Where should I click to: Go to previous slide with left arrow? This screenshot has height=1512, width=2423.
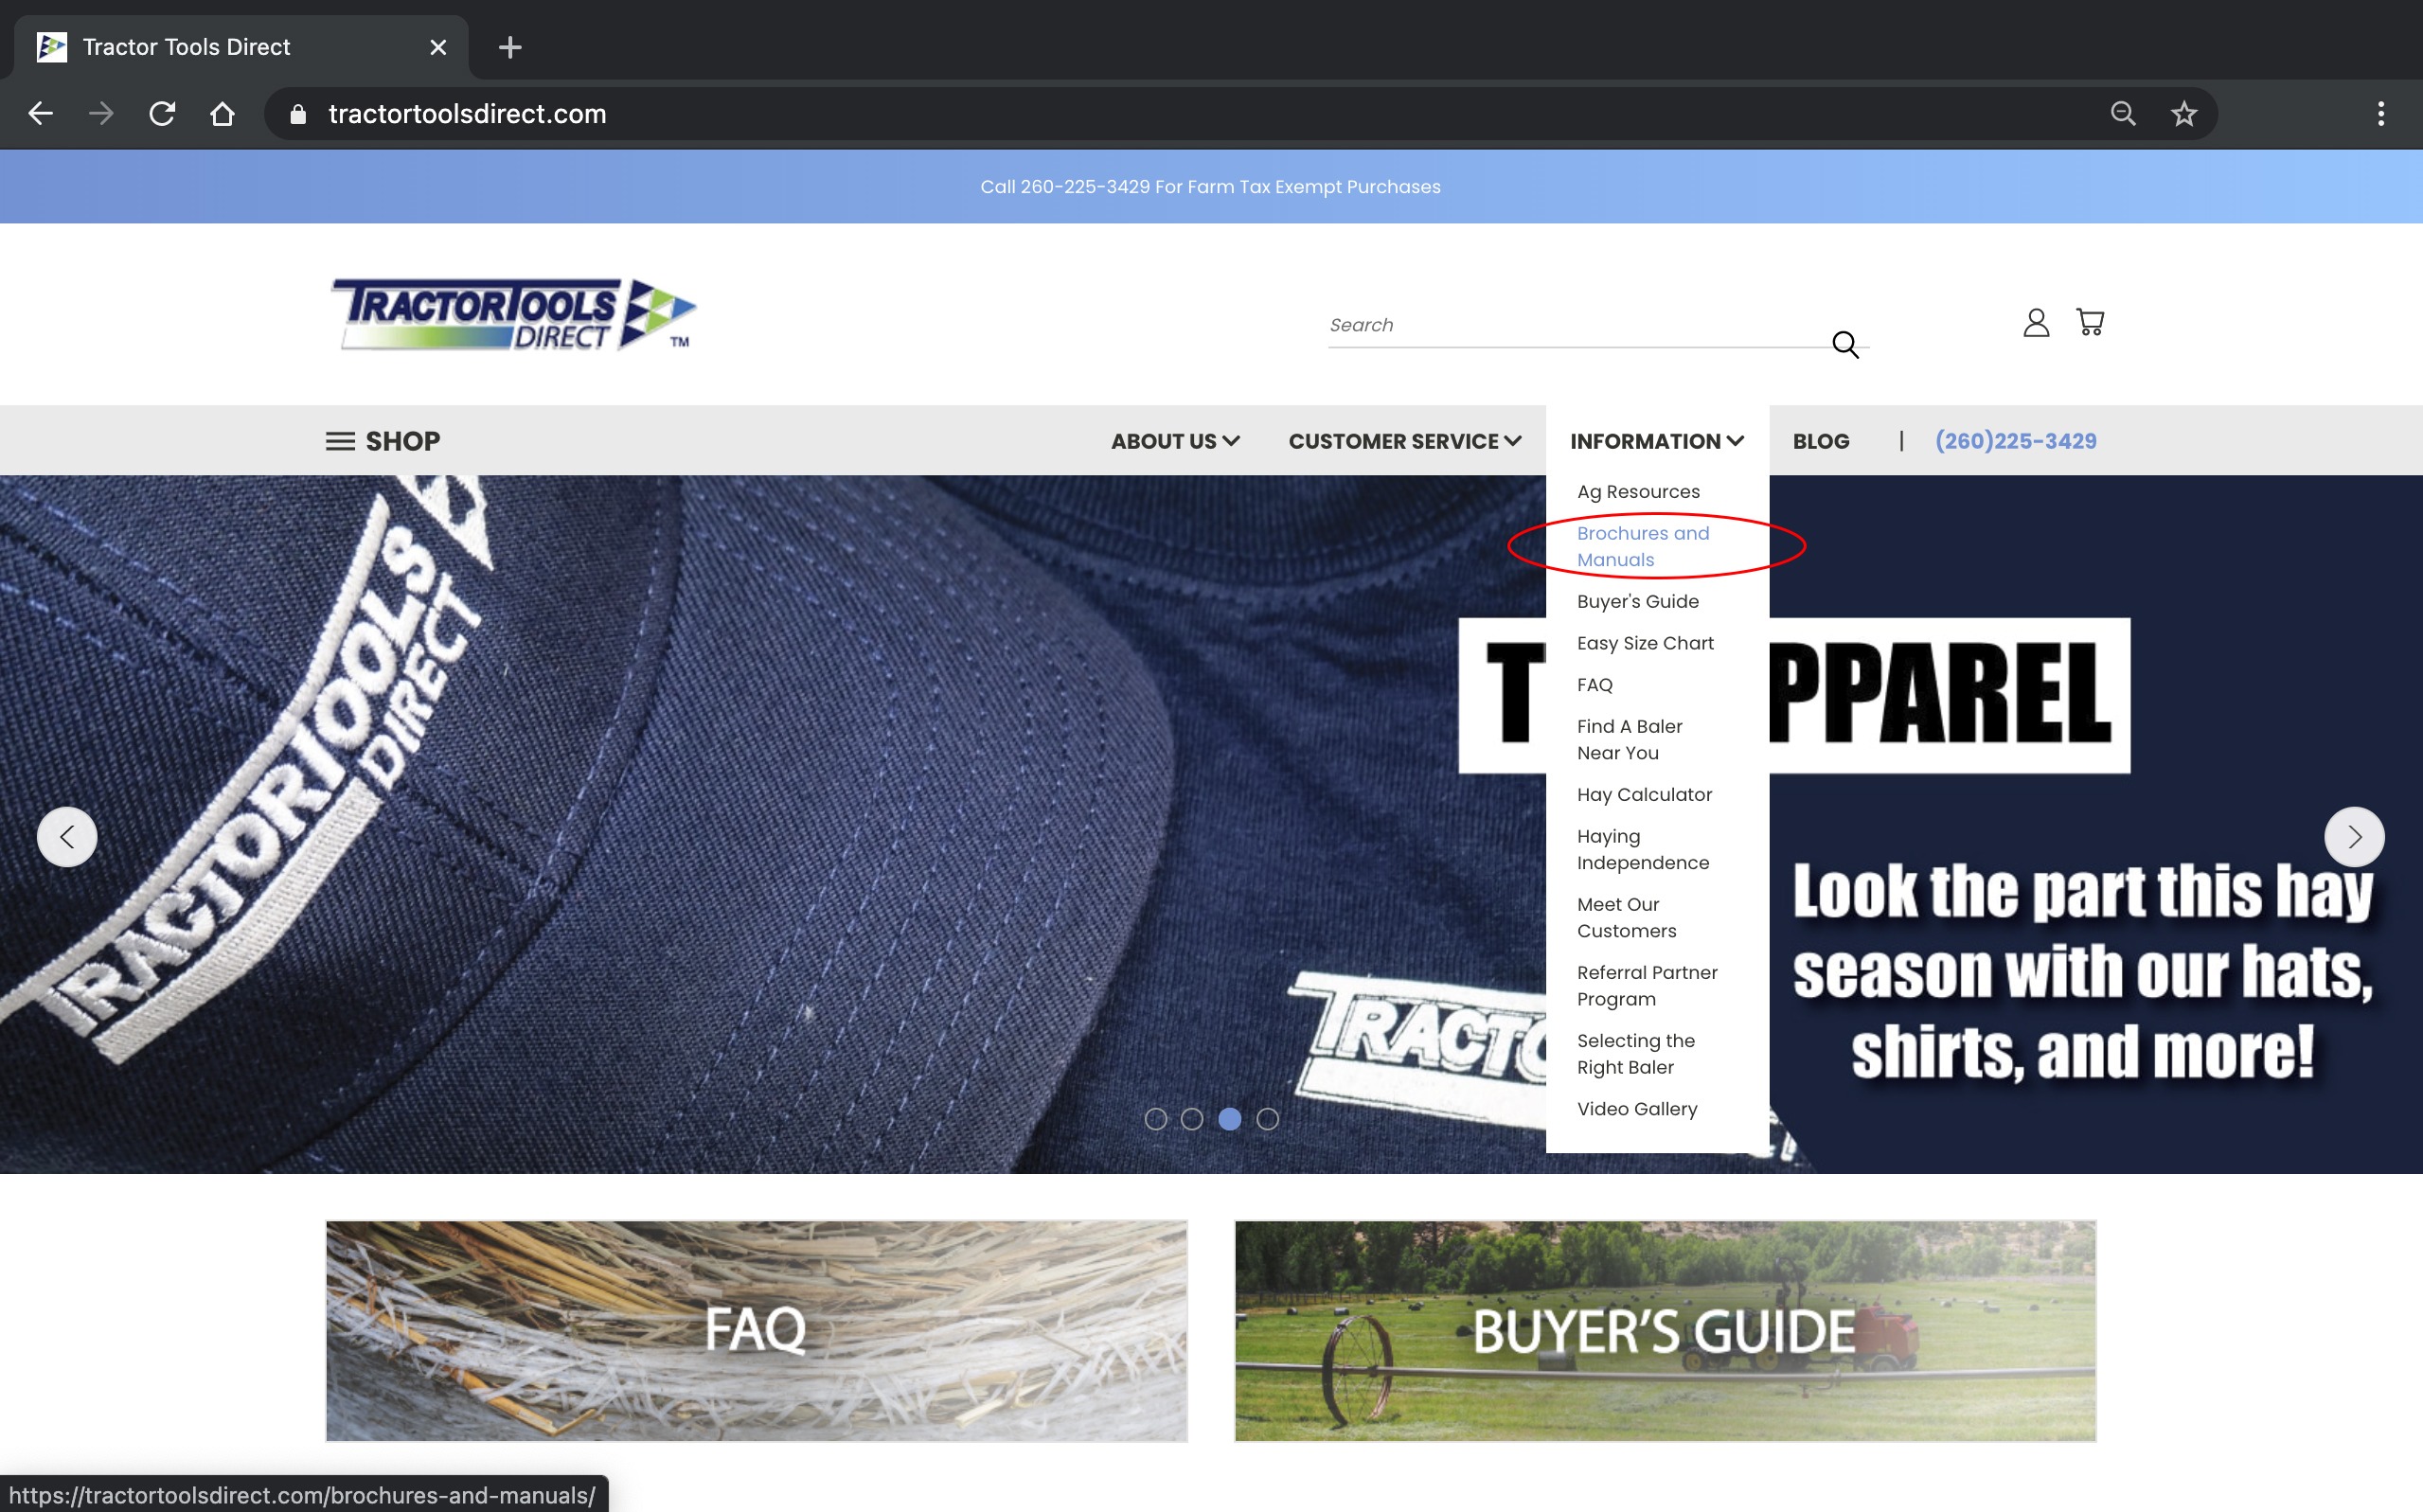[x=67, y=837]
